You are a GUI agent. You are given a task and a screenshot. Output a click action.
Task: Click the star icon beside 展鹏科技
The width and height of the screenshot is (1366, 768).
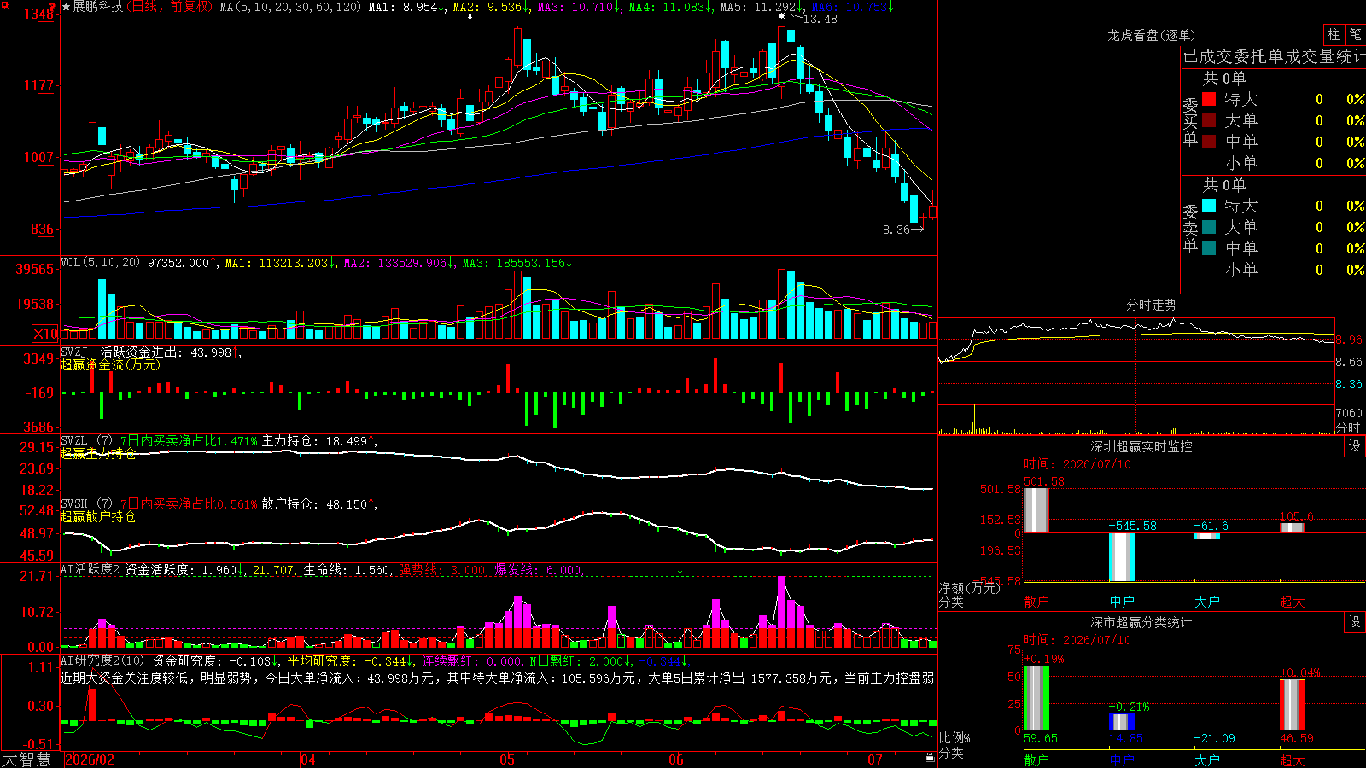click(66, 7)
